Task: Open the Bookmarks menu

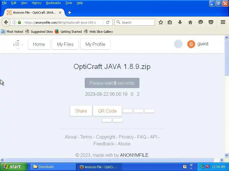Action: (54, 3)
